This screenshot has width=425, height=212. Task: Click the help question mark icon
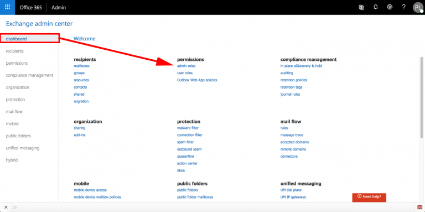coord(403,7)
